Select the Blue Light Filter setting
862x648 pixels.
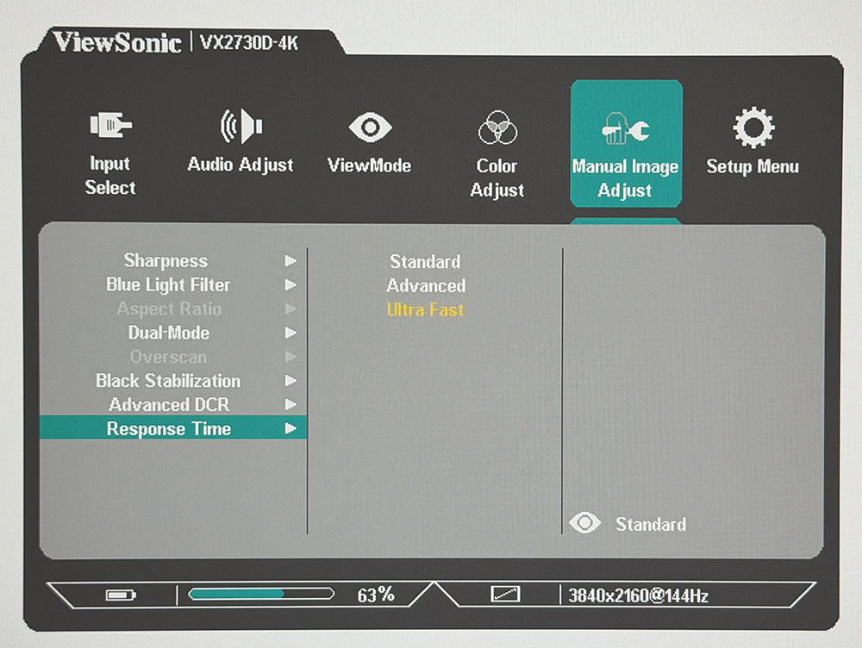tap(168, 284)
